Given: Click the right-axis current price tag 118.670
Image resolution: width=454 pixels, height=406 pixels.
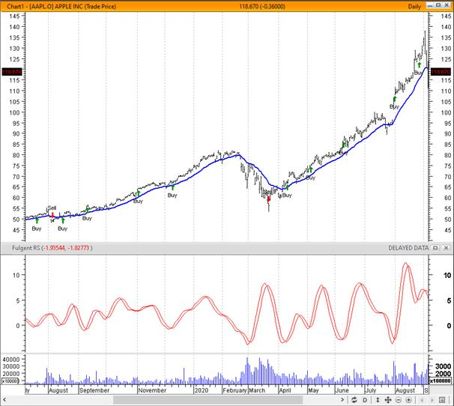Looking at the screenshot, I should click(x=441, y=71).
